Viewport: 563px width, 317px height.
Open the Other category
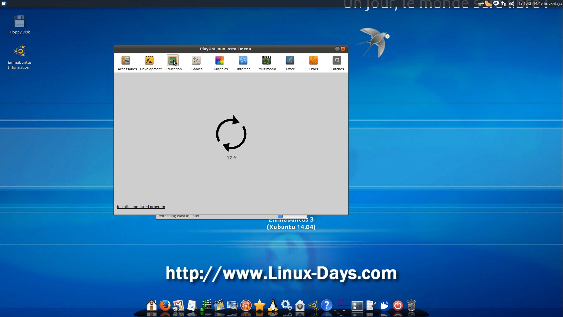click(x=313, y=63)
